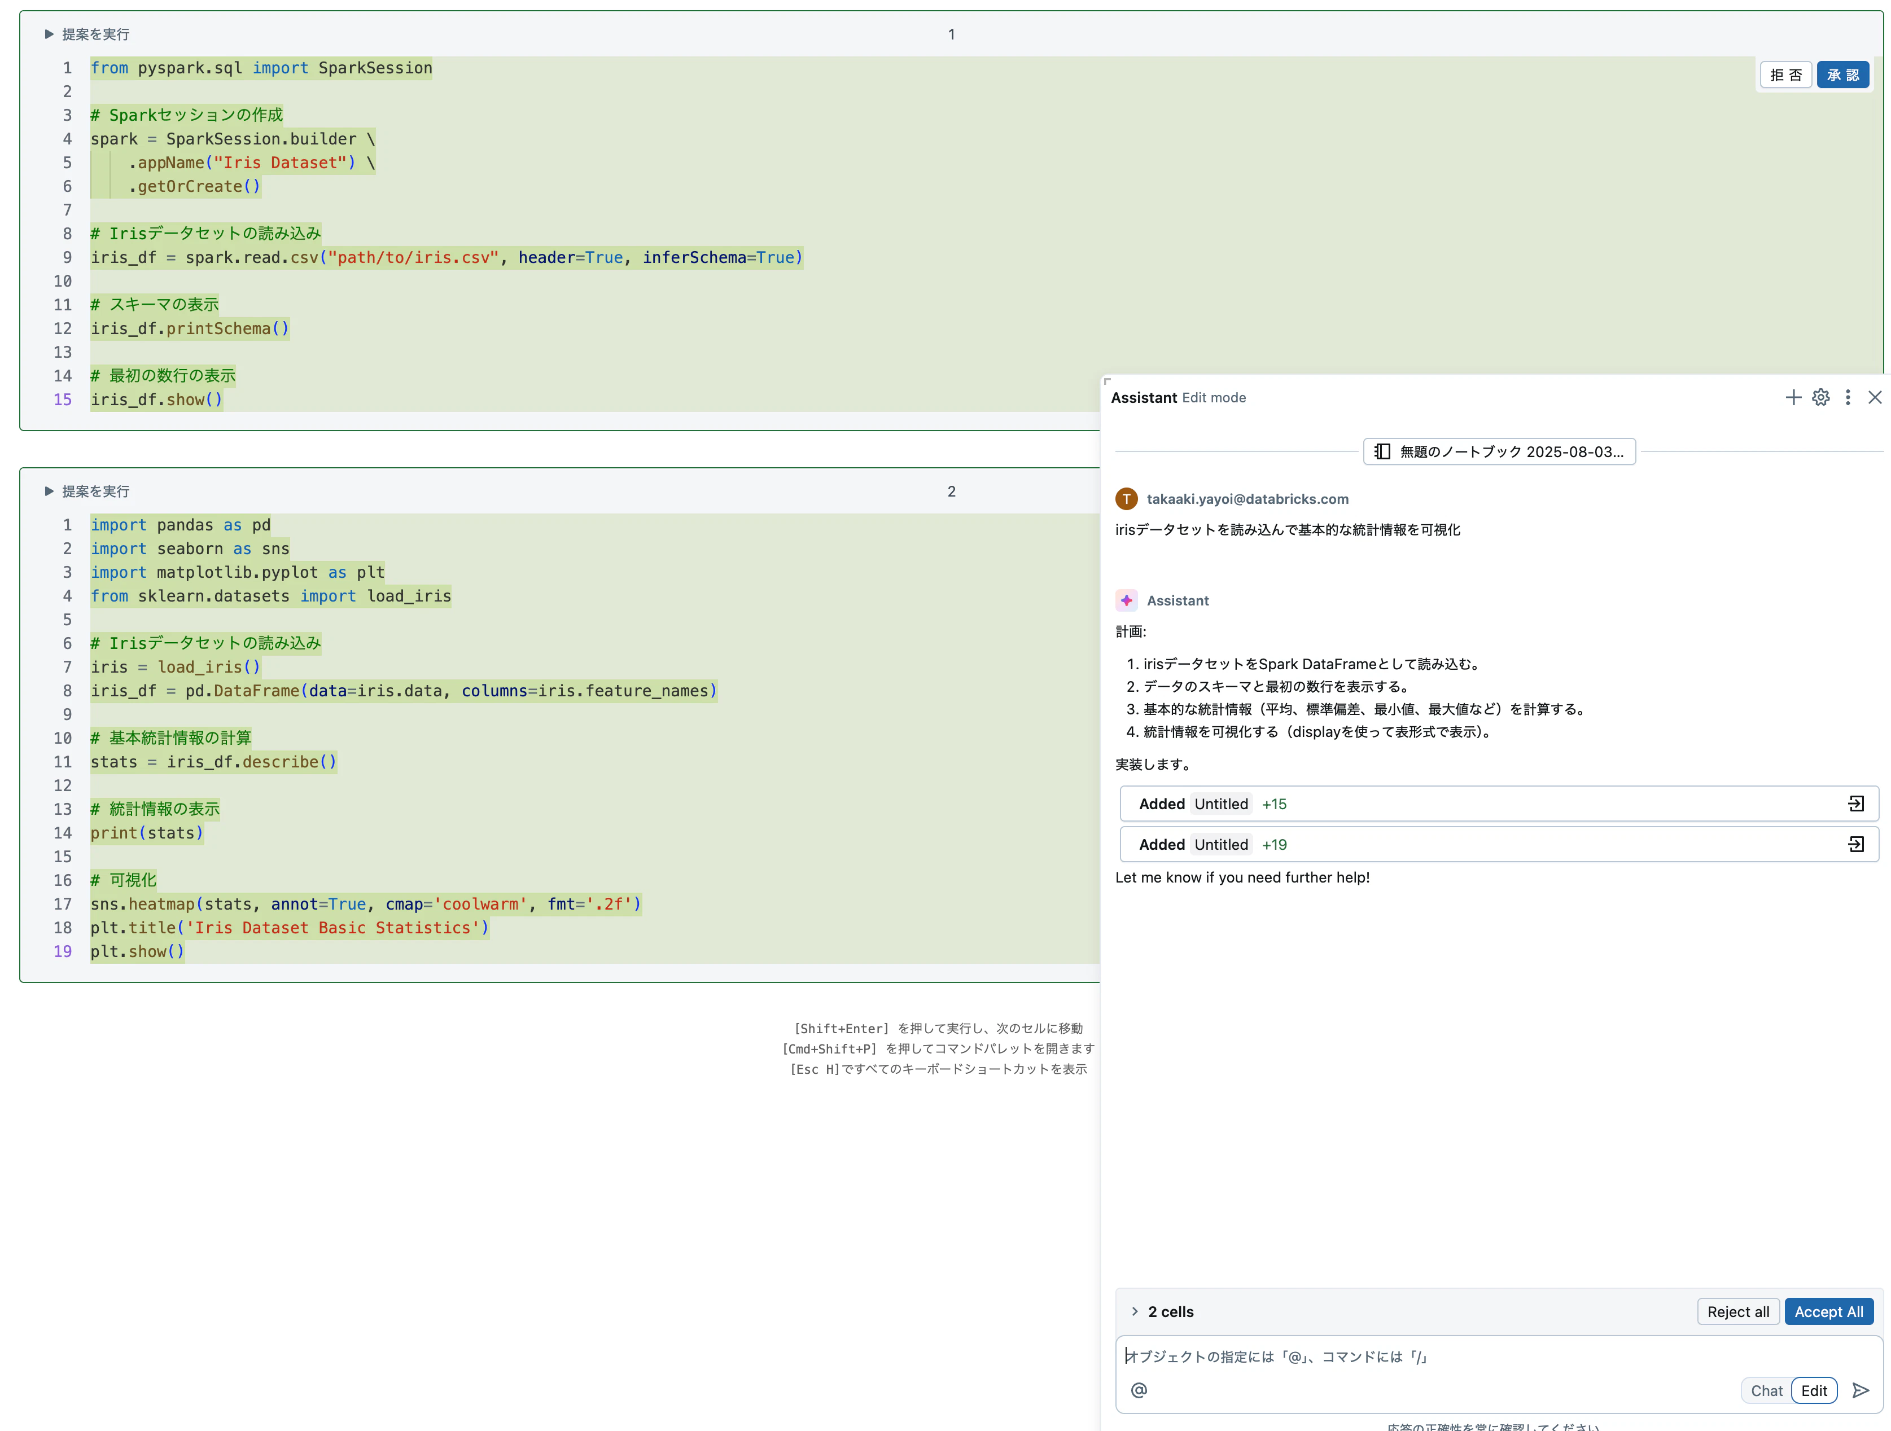Run the suggestion in cell 2

86,491
